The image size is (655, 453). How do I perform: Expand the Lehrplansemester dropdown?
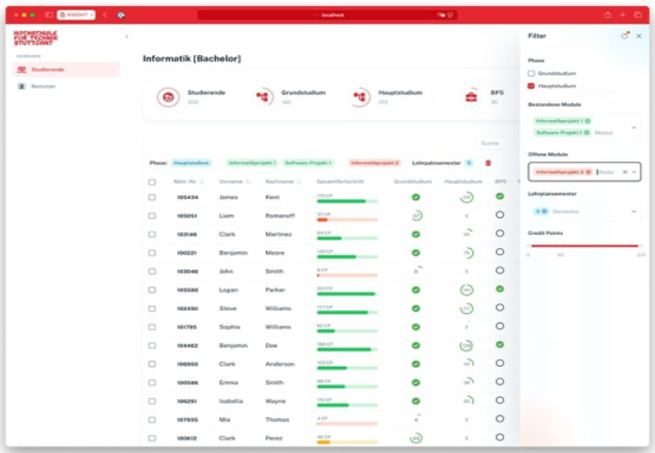click(634, 212)
